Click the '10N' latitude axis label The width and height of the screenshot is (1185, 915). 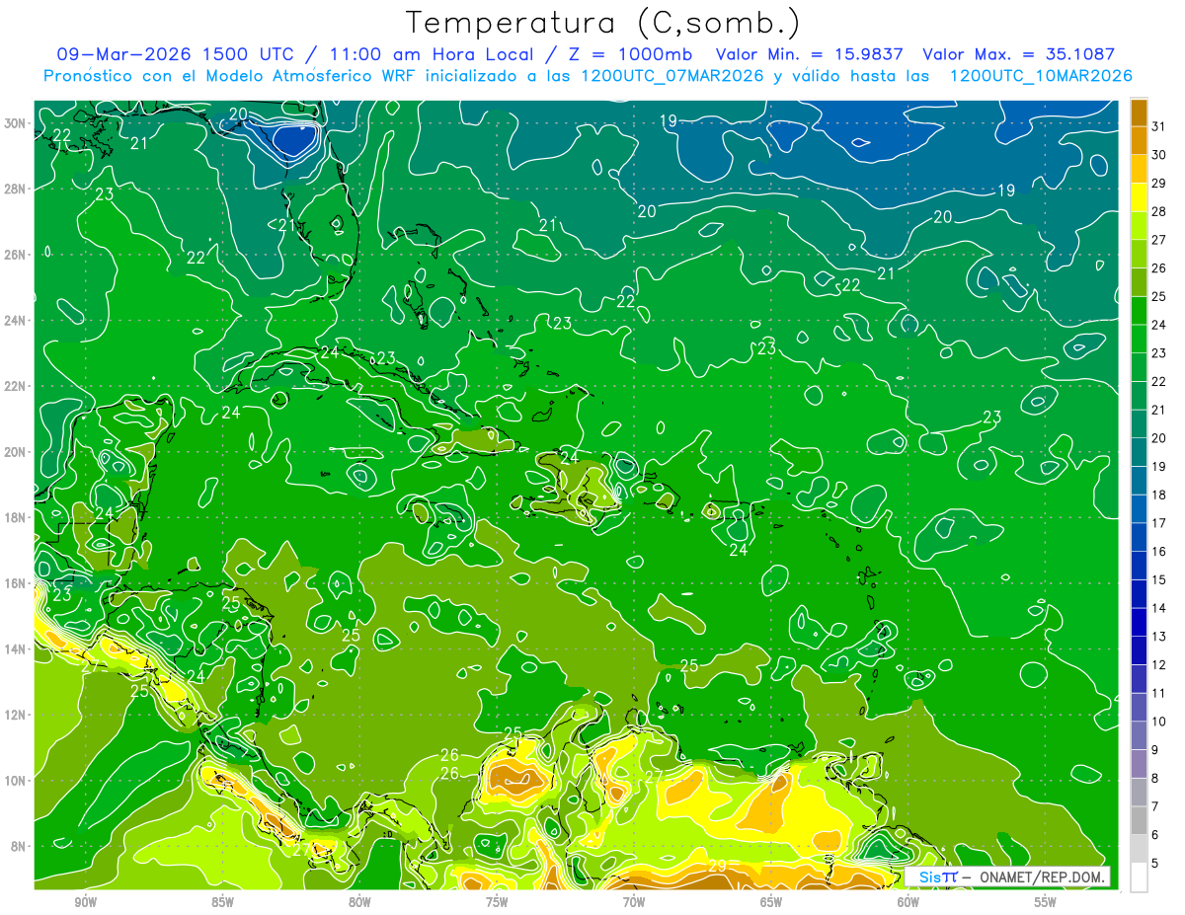coord(15,781)
